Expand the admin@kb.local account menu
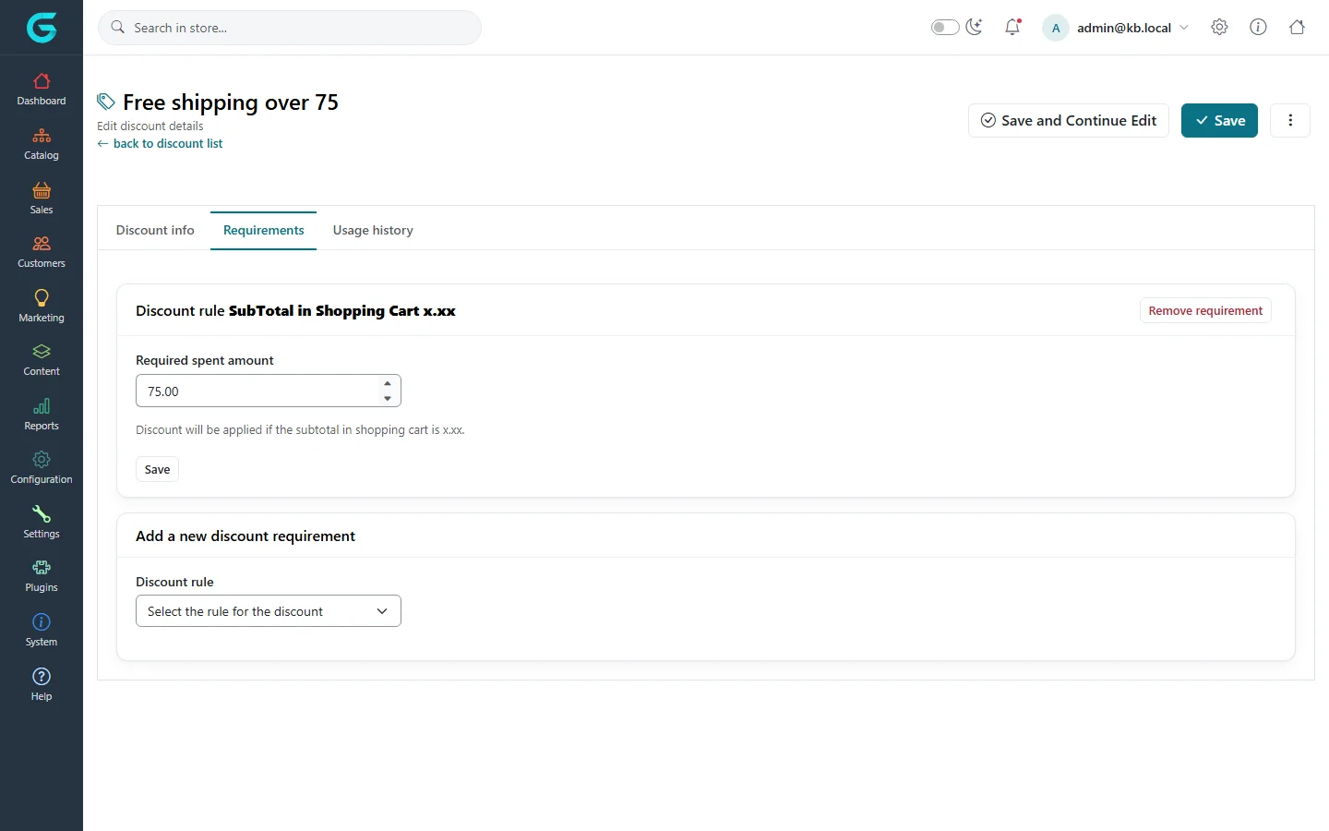 coord(1116,28)
